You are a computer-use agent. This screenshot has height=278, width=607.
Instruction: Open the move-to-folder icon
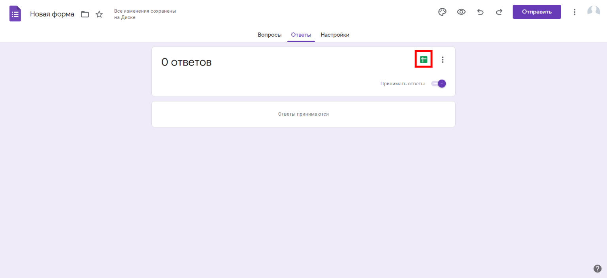tap(85, 14)
